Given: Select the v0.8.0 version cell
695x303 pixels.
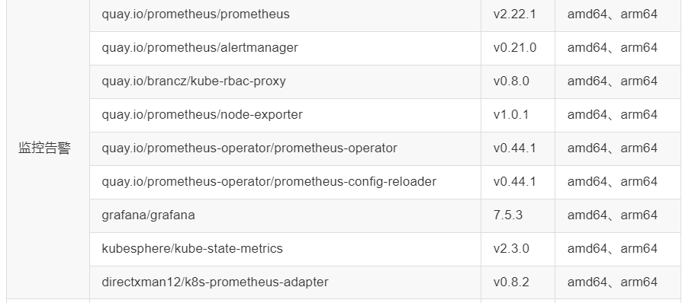Looking at the screenshot, I should pyautogui.click(x=518, y=81).
